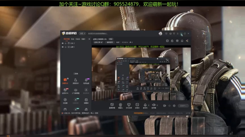Open the underlined help link in title bar
This screenshot has width=245, height=137.
98,33
